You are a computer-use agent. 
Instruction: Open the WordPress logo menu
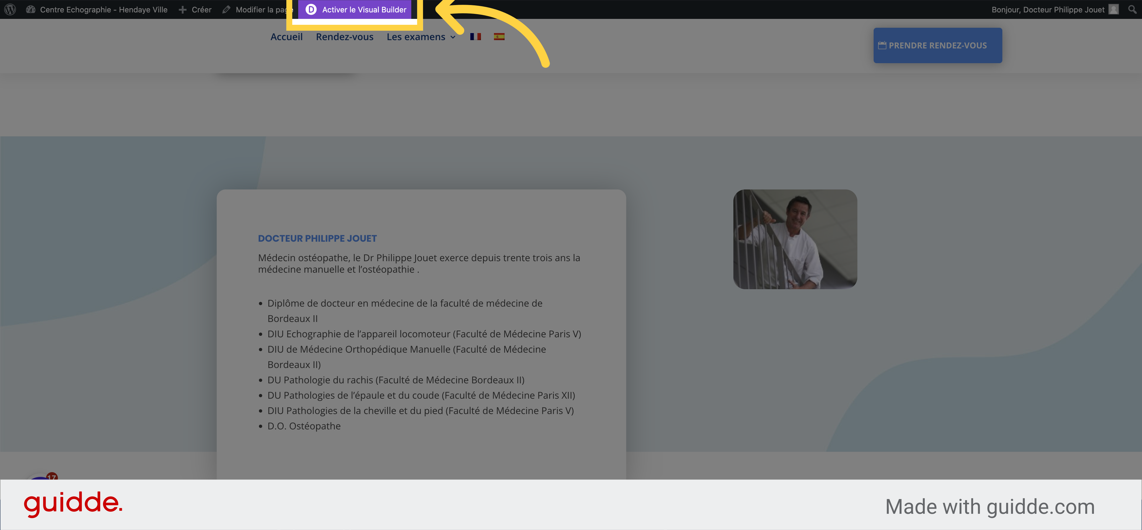10,9
